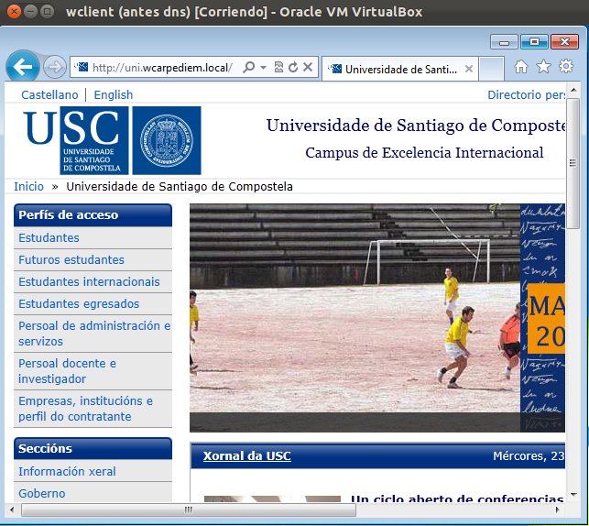Click the Un ciclo aberto de conferencias headline
The height and width of the screenshot is (526, 589).
click(x=457, y=499)
